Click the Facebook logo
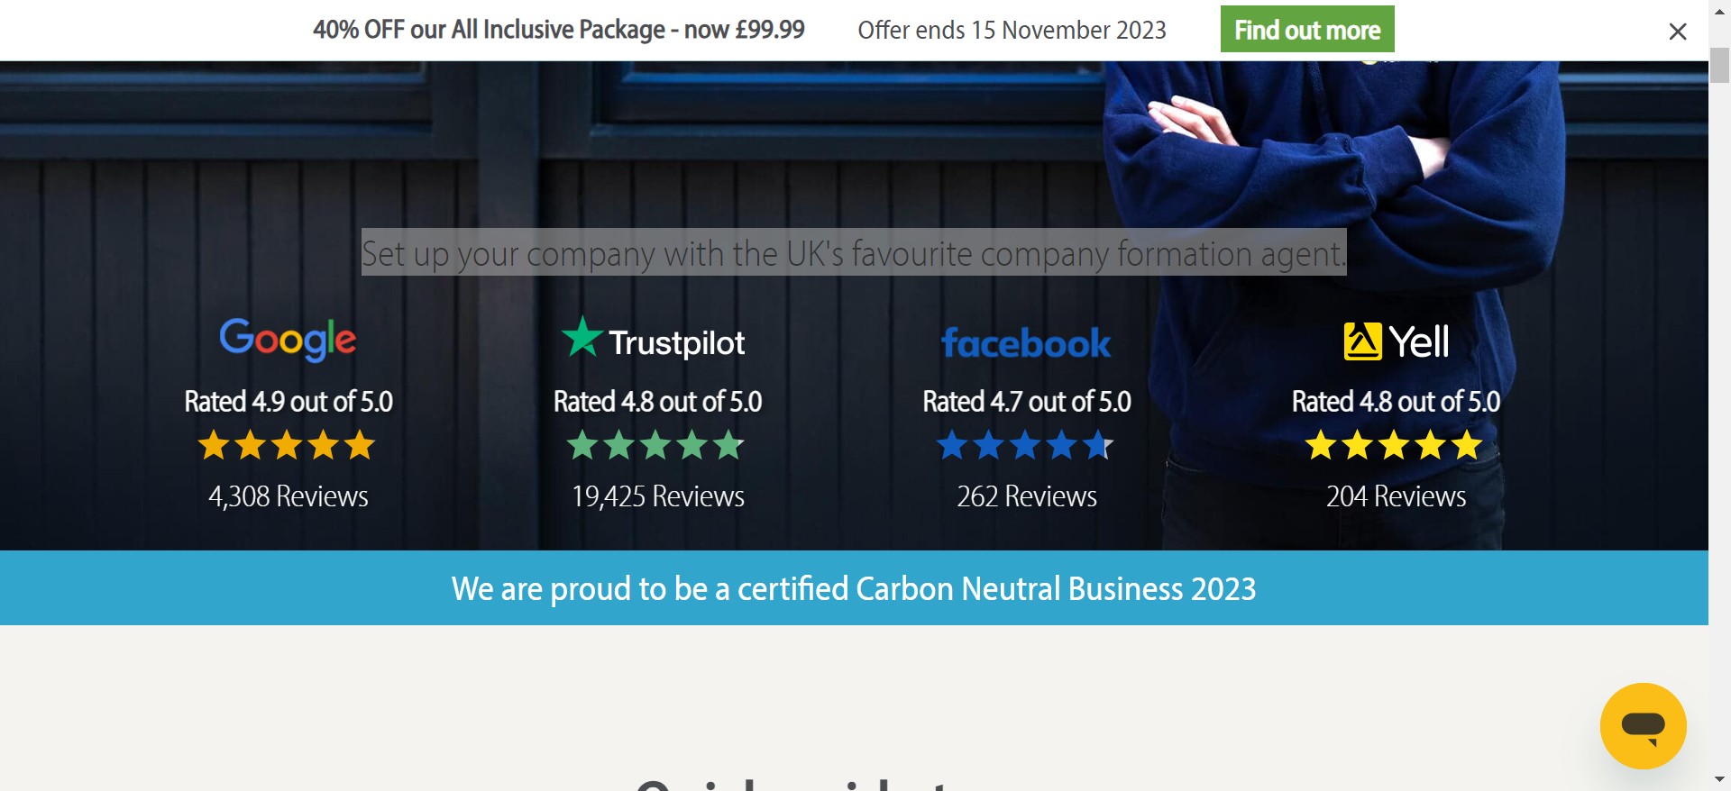 click(1026, 343)
